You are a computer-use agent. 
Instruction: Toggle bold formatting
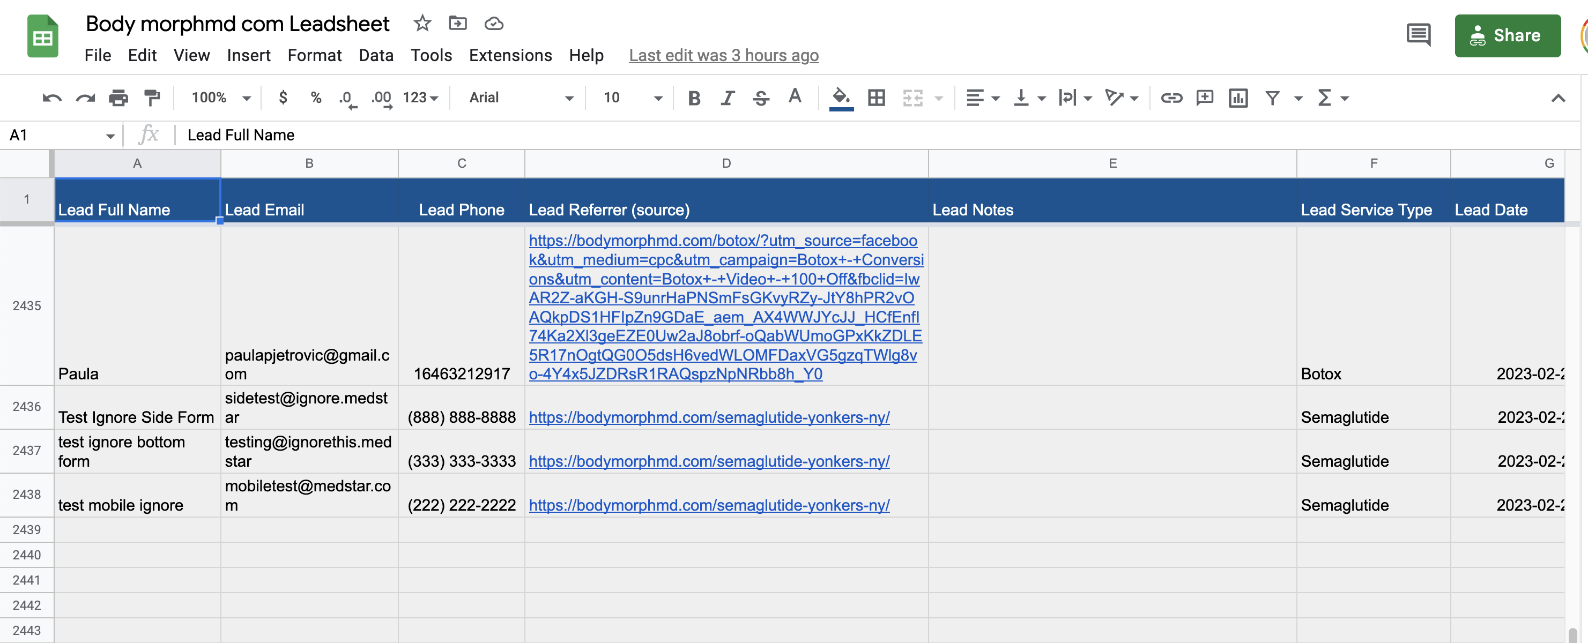point(694,98)
